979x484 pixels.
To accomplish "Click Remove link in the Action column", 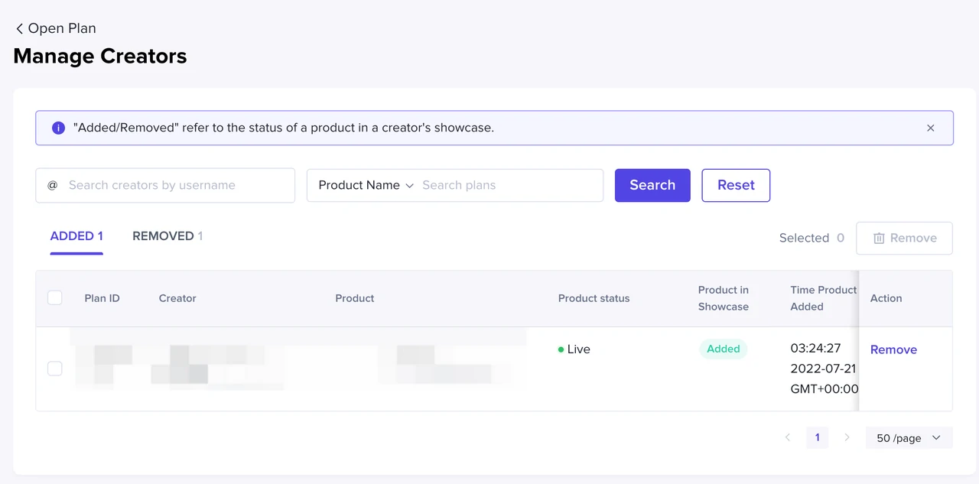I will tap(893, 350).
